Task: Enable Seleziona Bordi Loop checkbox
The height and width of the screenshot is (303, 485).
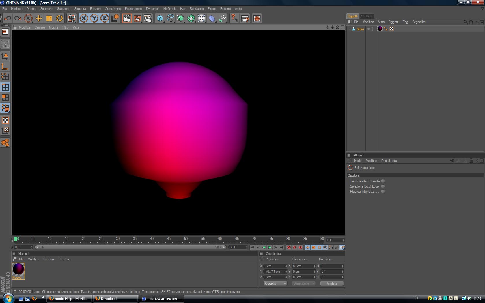Action: (383, 186)
